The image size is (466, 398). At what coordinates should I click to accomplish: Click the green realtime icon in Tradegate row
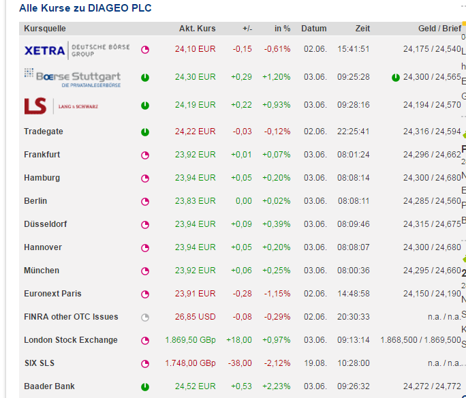[x=145, y=132]
